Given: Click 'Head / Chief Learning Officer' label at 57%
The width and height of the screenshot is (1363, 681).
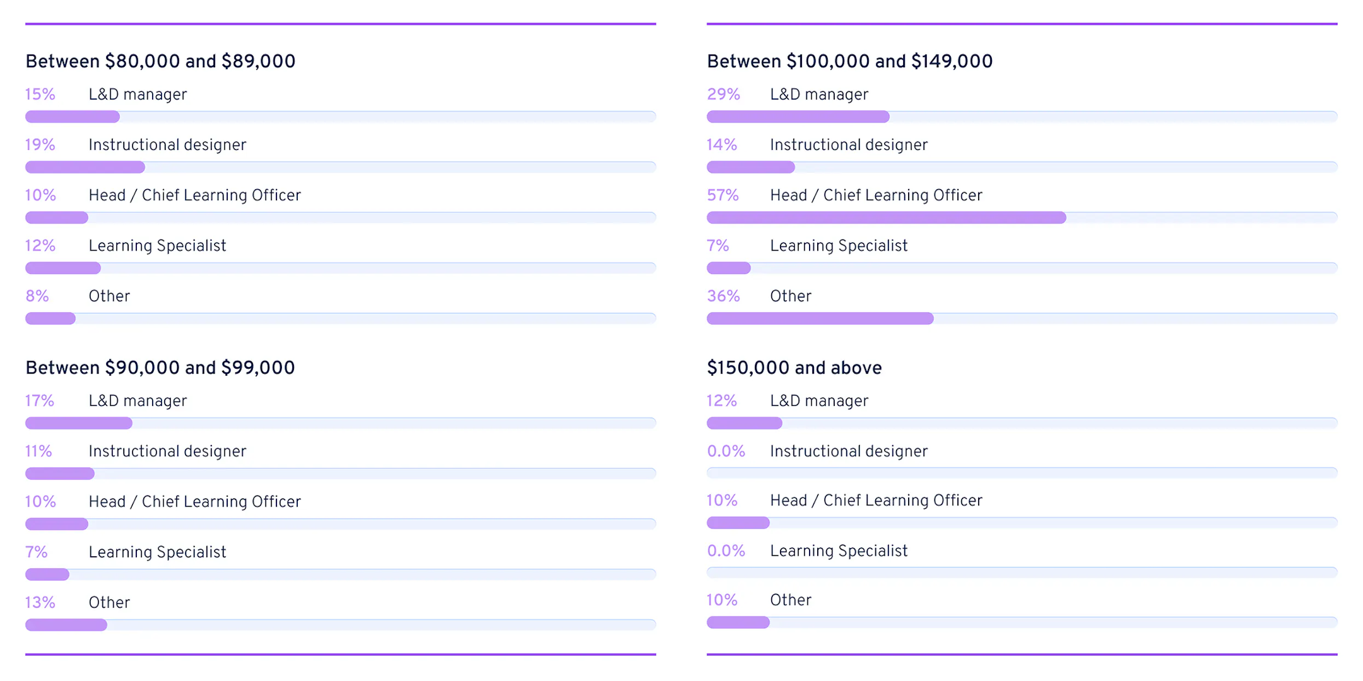Looking at the screenshot, I should click(x=876, y=195).
